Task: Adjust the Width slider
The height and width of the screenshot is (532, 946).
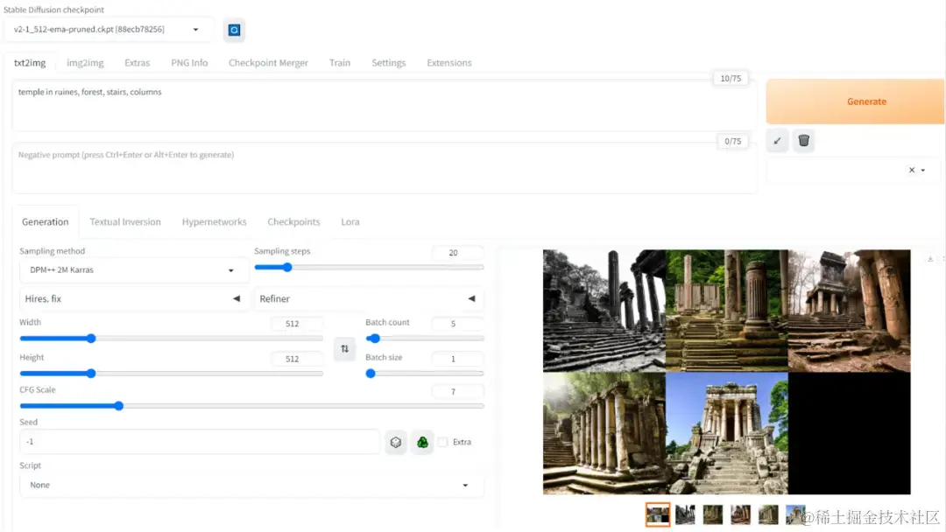Action: pyautogui.click(x=171, y=339)
